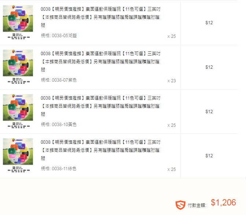Click the 規格: 0038-05湖藍 specification text
The width and height of the screenshot is (246, 215).
(59, 36)
